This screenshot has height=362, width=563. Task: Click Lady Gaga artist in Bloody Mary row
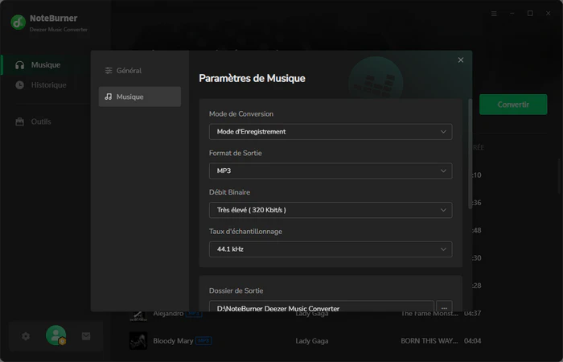pos(312,341)
